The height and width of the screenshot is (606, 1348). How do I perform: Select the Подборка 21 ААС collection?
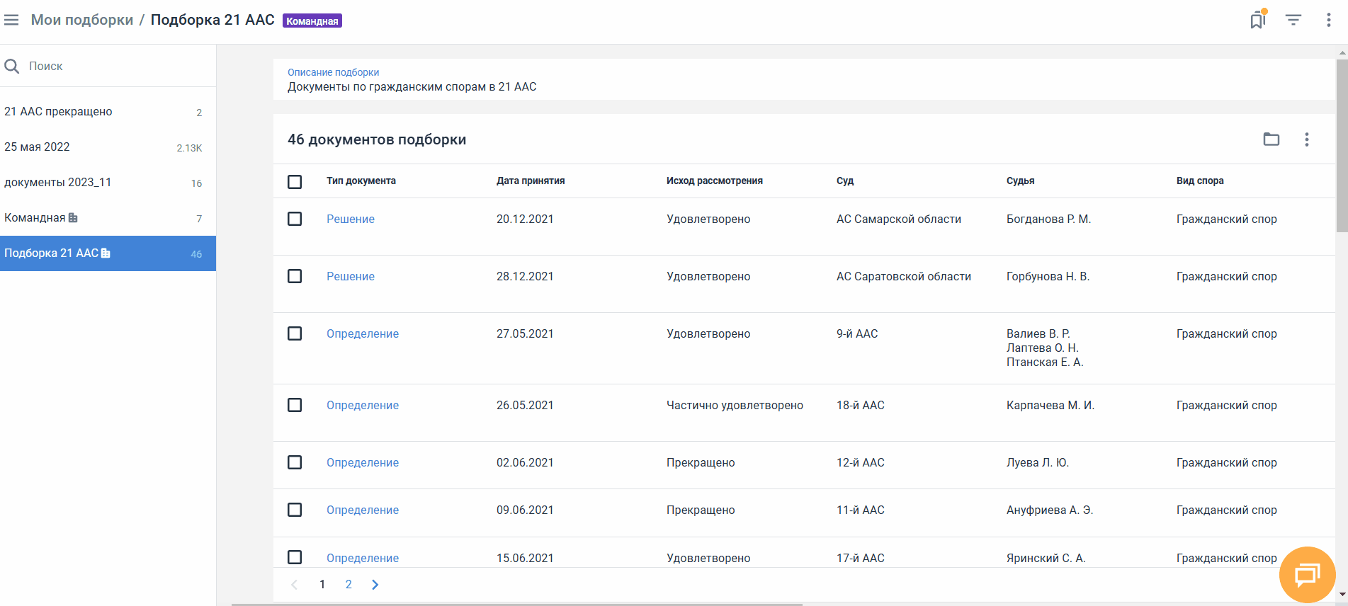(108, 253)
